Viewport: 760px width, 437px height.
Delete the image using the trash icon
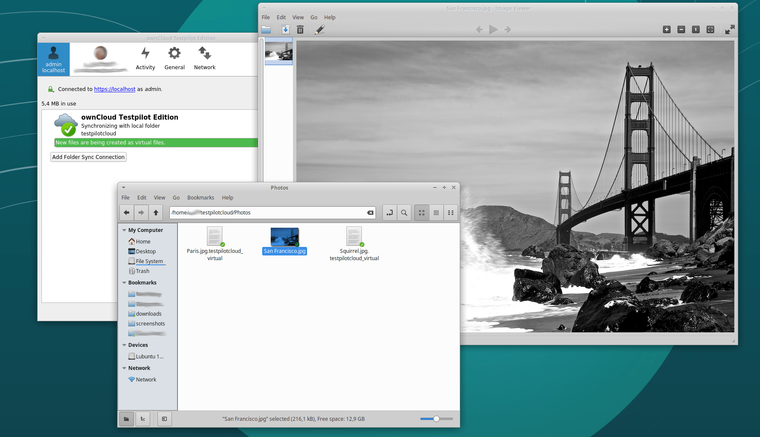tap(300, 29)
